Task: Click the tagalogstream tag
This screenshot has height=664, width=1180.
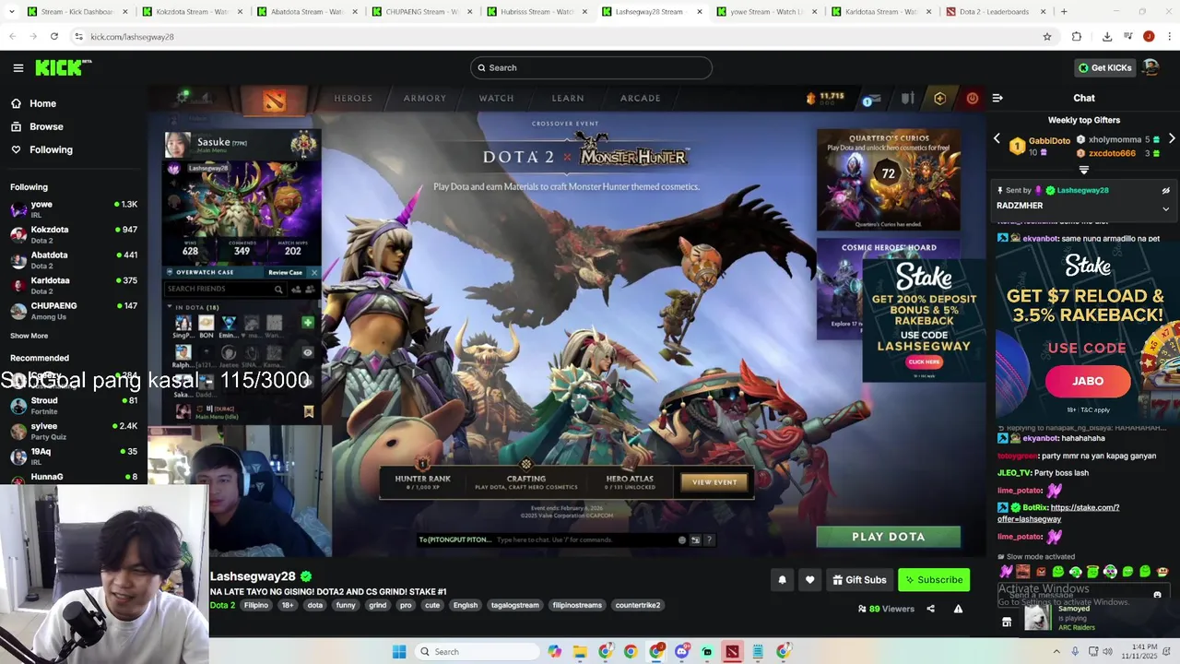Action: click(514, 605)
